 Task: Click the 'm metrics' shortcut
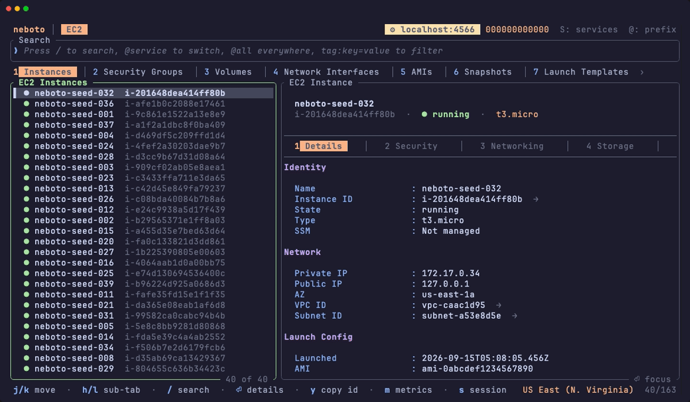tap(408, 390)
